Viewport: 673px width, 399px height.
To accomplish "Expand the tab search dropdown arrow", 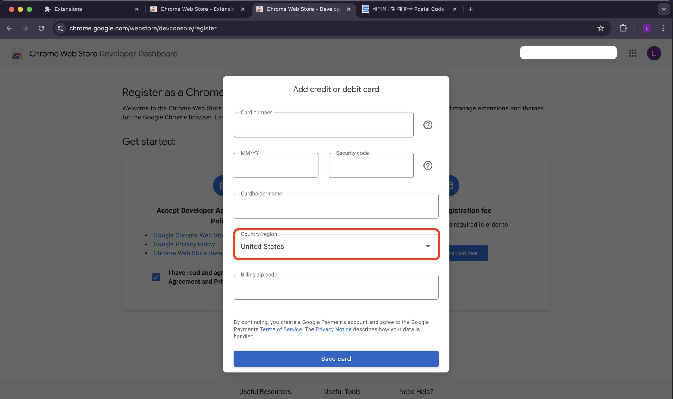I will tap(664, 9).
